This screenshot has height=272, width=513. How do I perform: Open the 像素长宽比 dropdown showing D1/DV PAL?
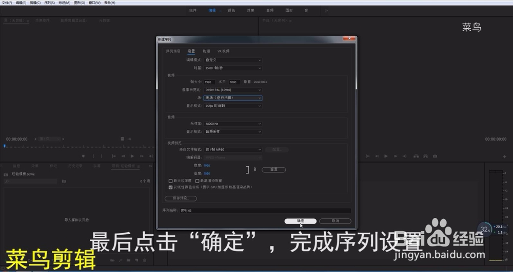coord(232,90)
